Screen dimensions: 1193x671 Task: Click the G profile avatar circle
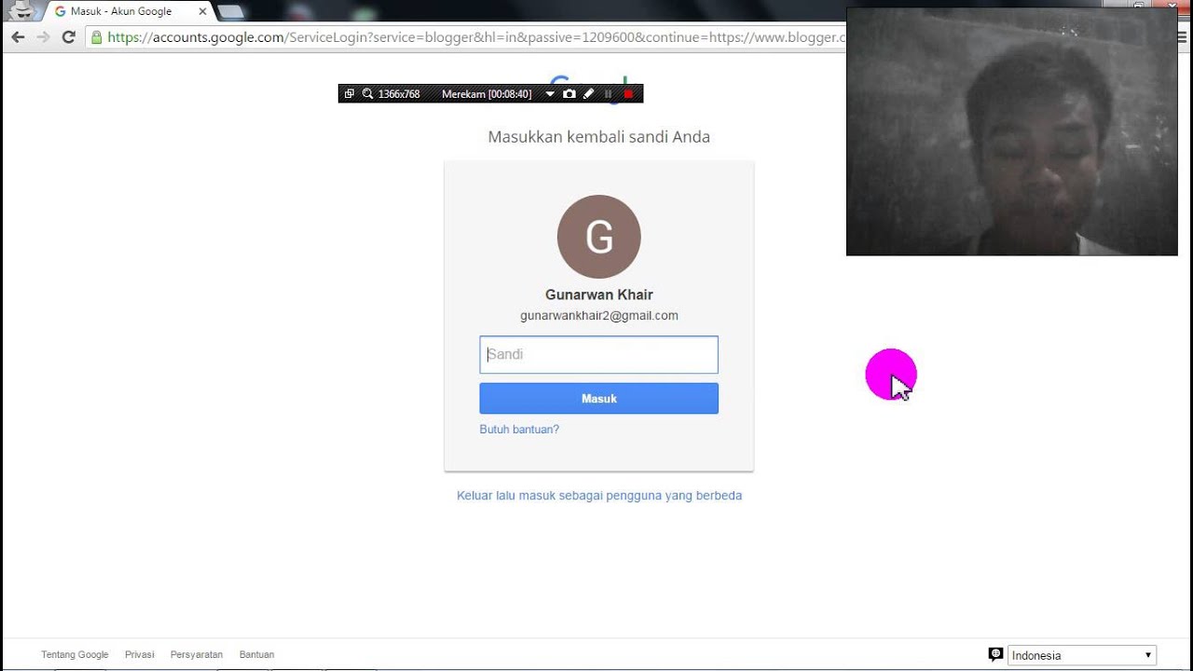pyautogui.click(x=598, y=237)
